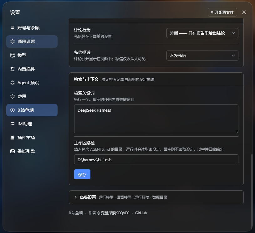Open 壁纸引擎 settings
Image resolution: width=255 pixels, height=233 pixels.
[x=32, y=151]
